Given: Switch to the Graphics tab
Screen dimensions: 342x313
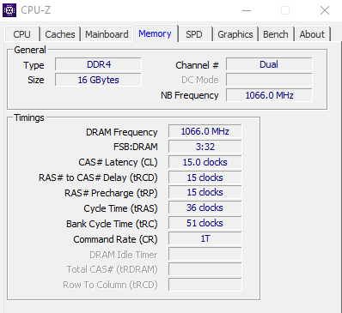Looking at the screenshot, I should pos(235,34).
